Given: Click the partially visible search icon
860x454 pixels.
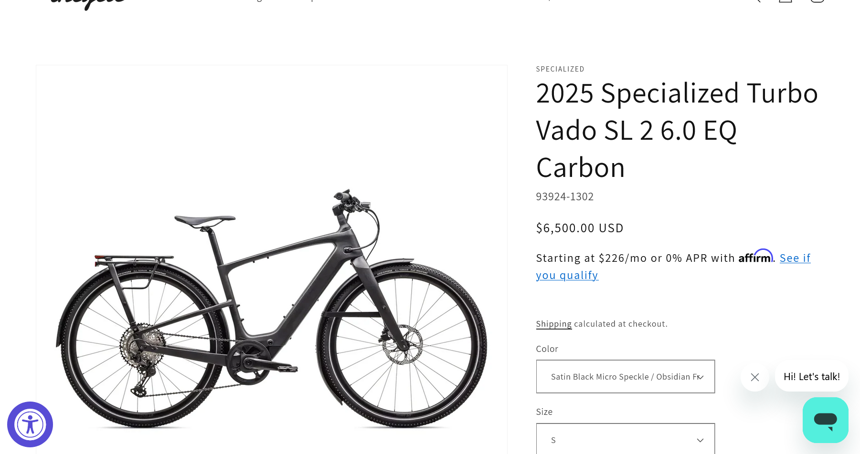Looking at the screenshot, I should tap(755, 1).
